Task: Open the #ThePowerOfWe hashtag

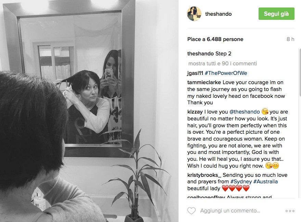Action: pyautogui.click(x=226, y=73)
